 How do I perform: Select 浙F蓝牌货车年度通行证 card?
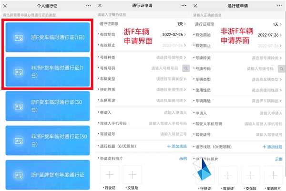(x=48, y=175)
